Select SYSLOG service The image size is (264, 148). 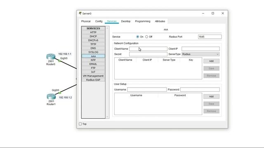click(93, 52)
